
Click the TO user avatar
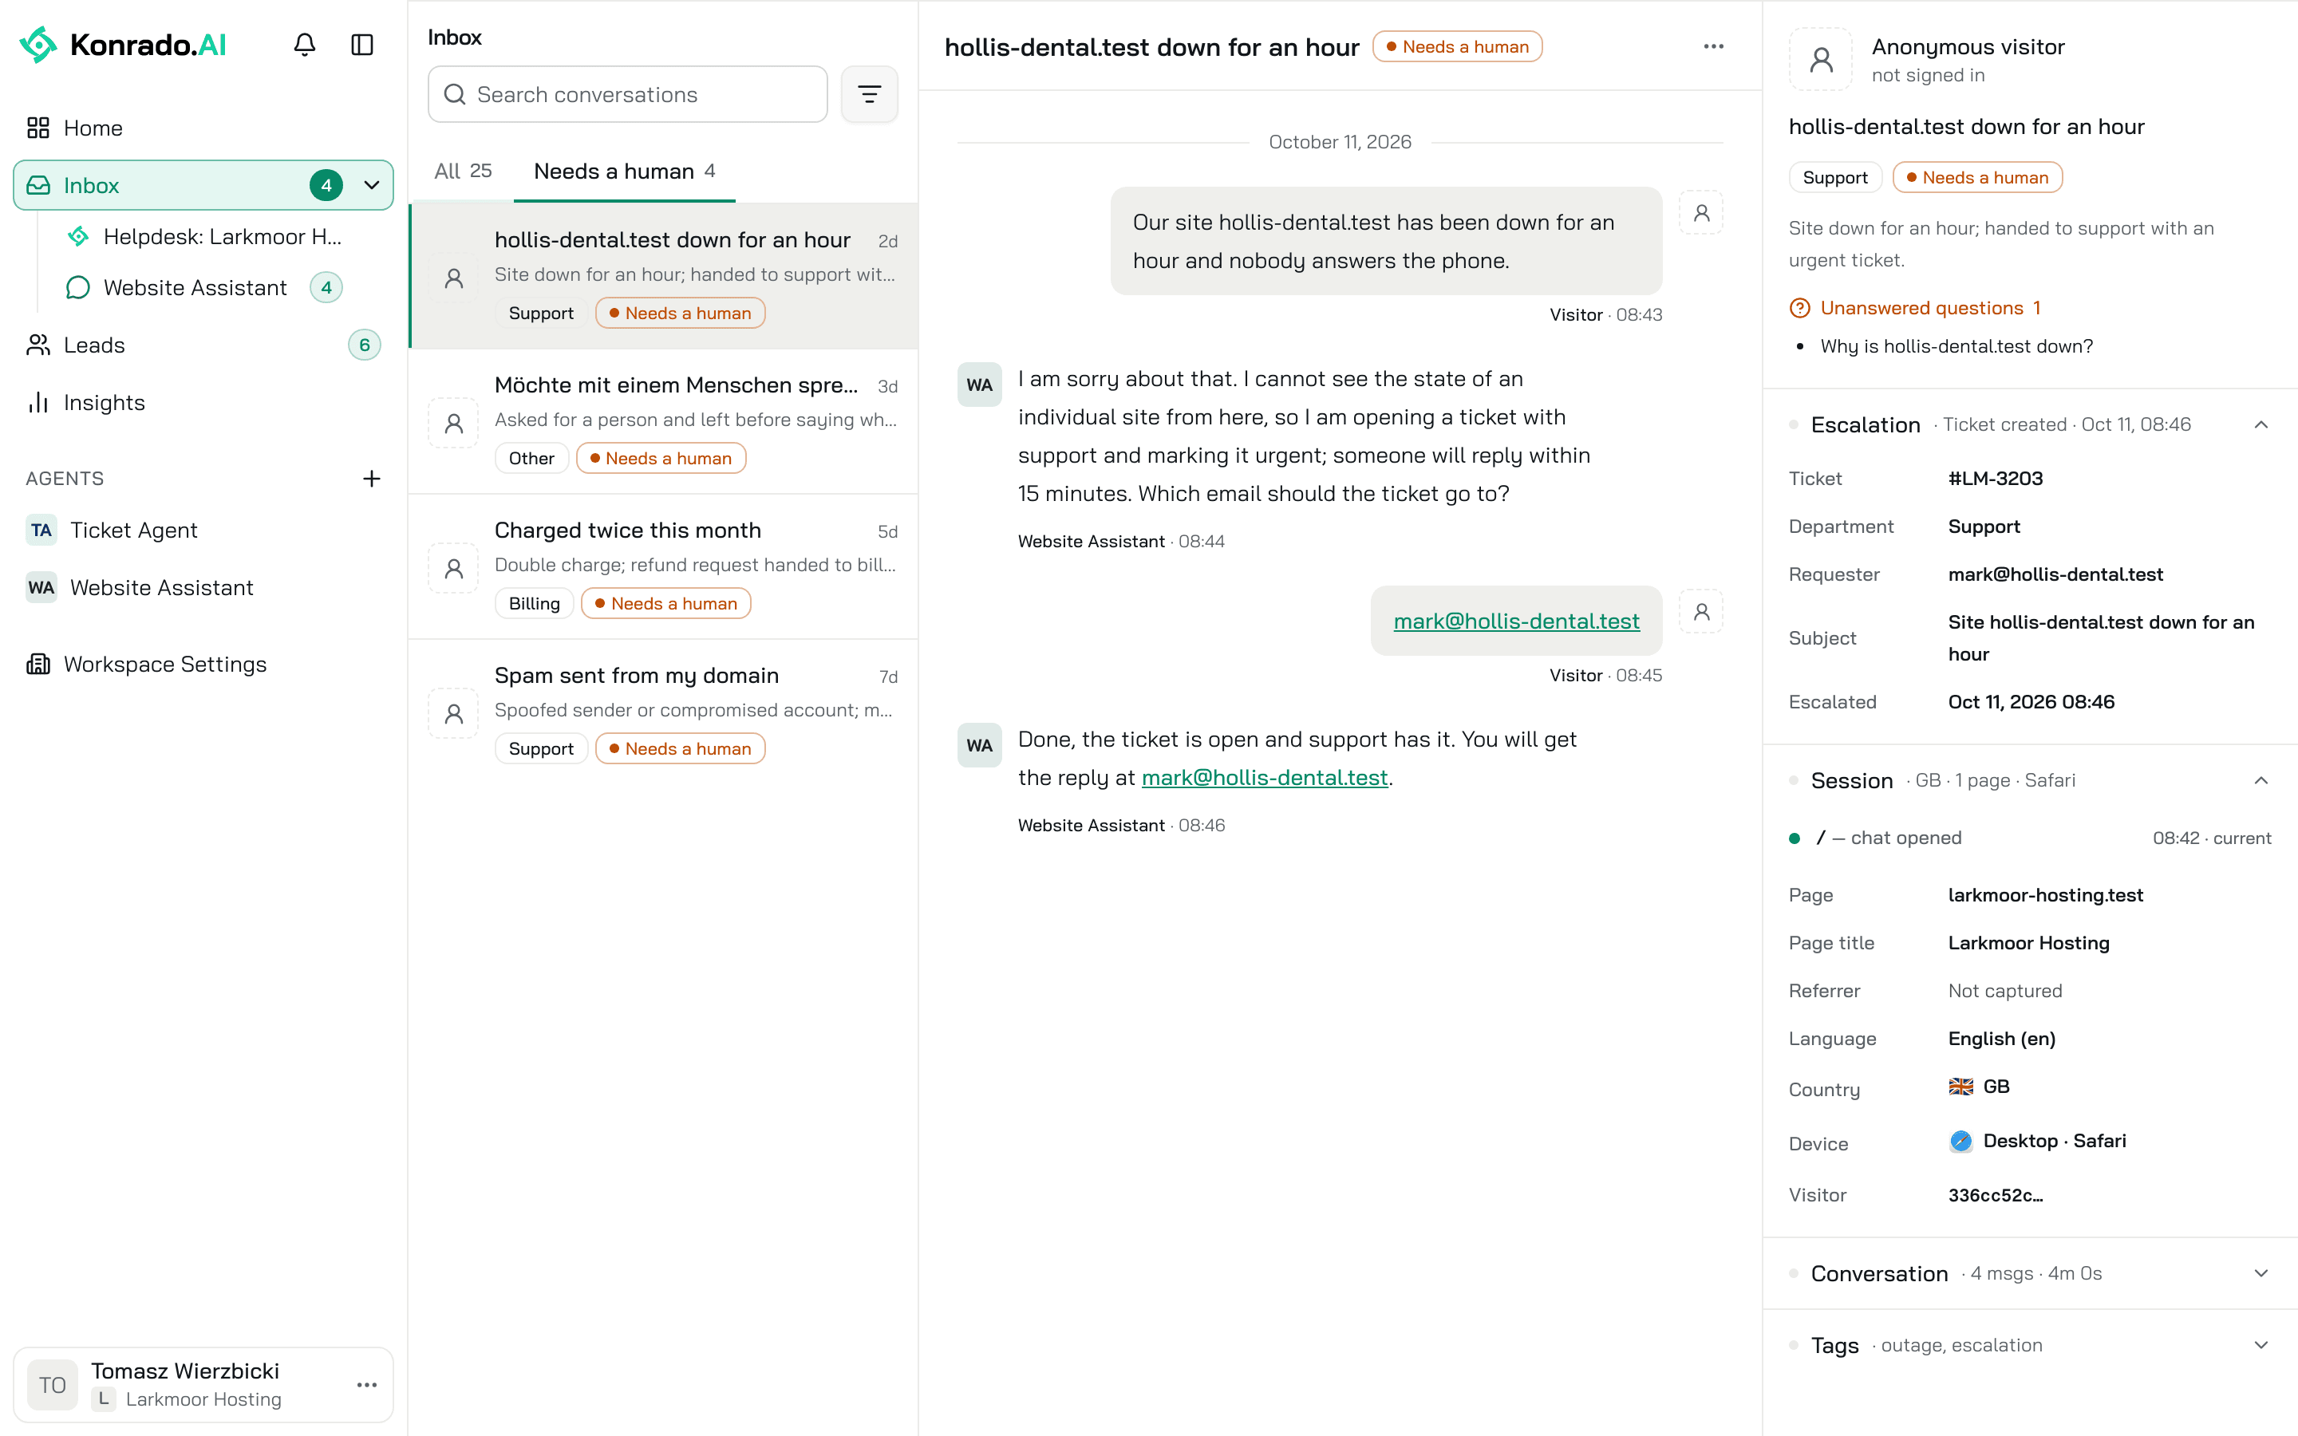[x=52, y=1385]
